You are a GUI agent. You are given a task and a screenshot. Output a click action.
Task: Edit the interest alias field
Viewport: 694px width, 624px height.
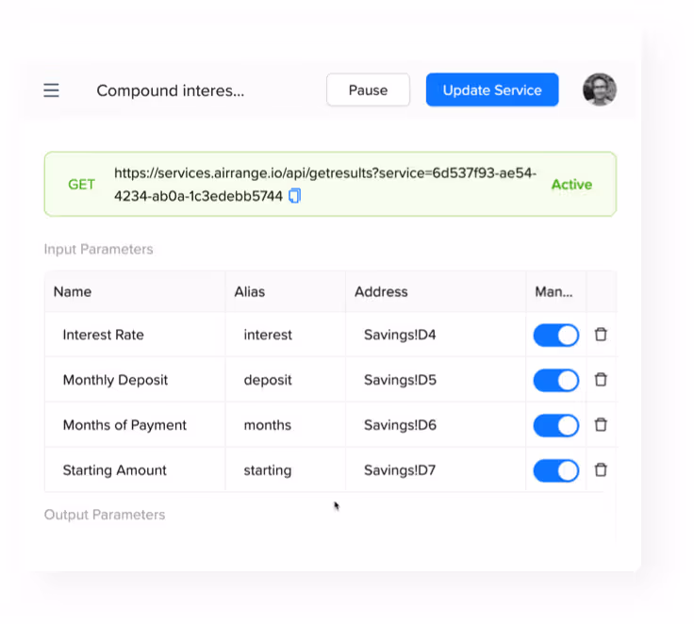(x=268, y=335)
